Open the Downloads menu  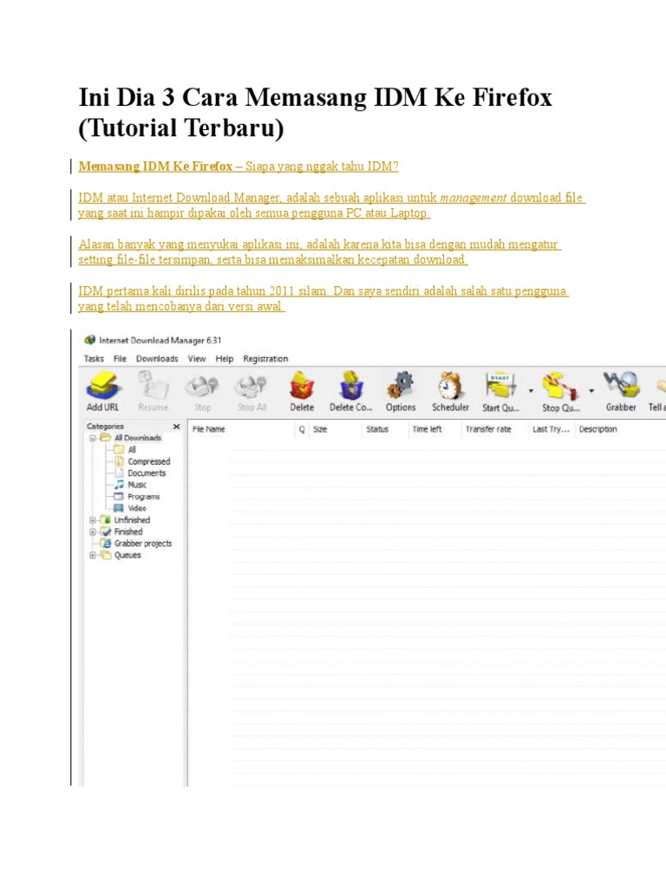coord(157,358)
